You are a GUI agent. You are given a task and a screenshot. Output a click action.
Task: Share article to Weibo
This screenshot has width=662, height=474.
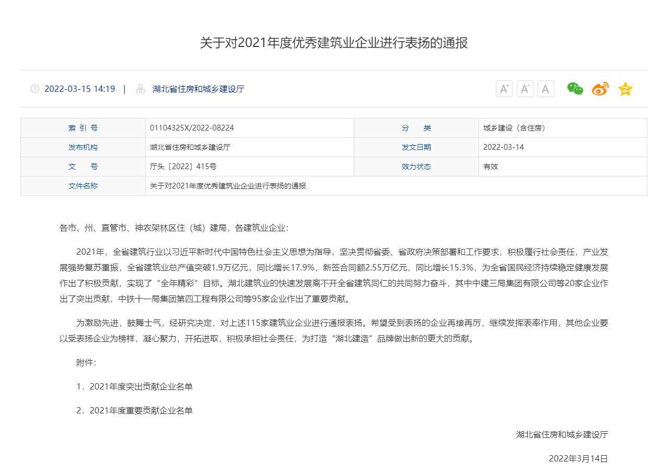tap(600, 89)
